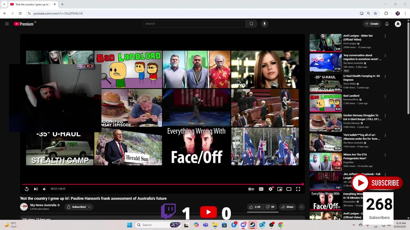This screenshot has width=410, height=230.
Task: Open options for Gordon Ramsay burger video
Action: tap(385, 116)
